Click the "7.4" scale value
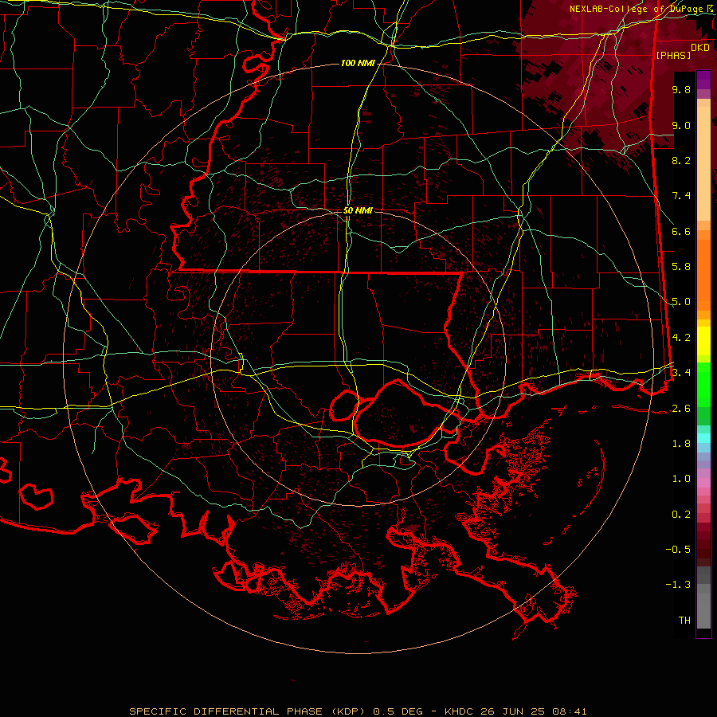The height and width of the screenshot is (717, 717). (x=681, y=196)
